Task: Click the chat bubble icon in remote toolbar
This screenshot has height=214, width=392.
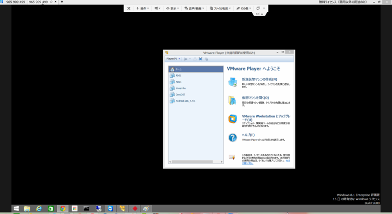Action: [258, 8]
